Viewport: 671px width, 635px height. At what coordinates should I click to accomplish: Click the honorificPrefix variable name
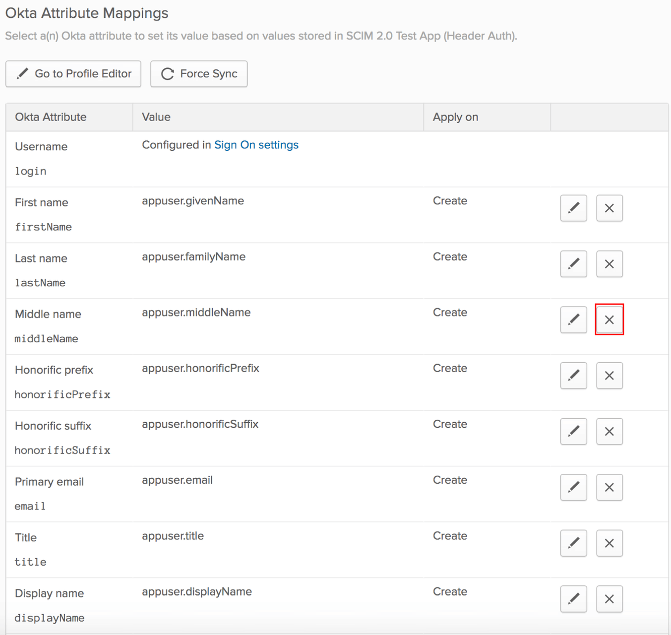62,395
